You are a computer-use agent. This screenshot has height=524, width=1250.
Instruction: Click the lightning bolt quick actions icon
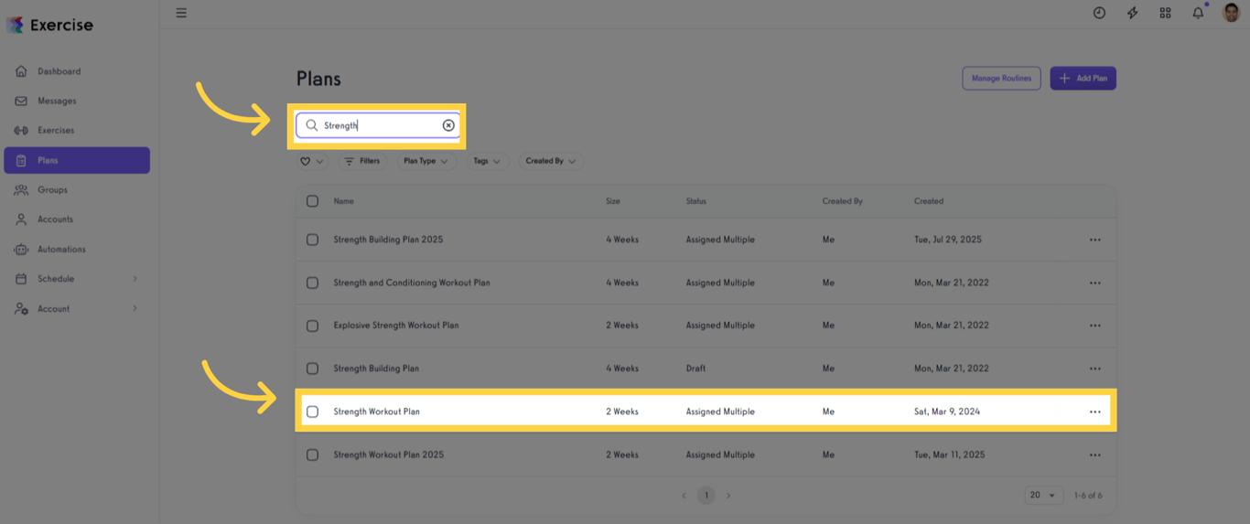click(1132, 13)
